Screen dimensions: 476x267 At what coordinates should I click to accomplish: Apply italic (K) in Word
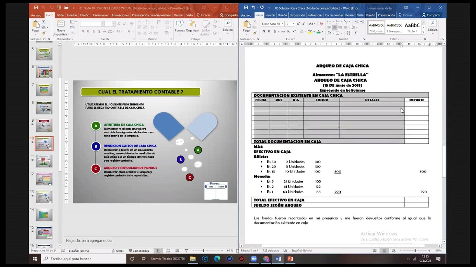point(269,31)
